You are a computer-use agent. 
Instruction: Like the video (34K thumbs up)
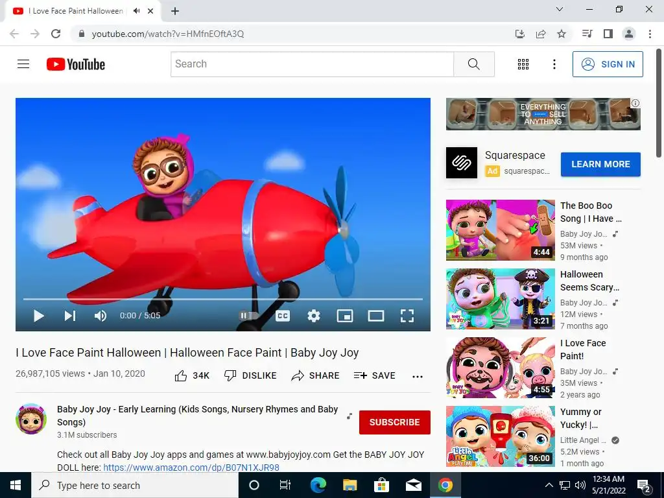click(x=192, y=375)
